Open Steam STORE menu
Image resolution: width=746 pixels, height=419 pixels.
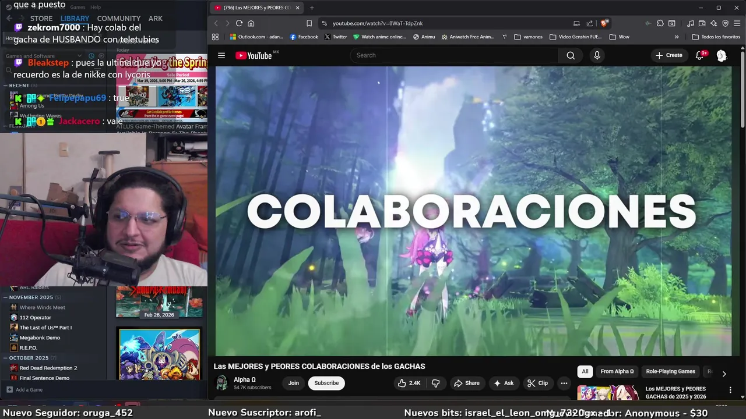[x=41, y=19]
